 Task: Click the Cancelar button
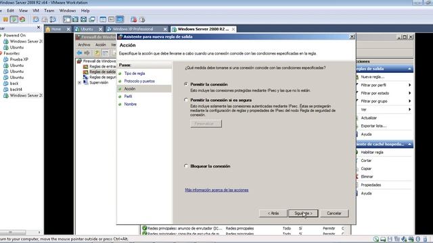[x=334, y=213]
